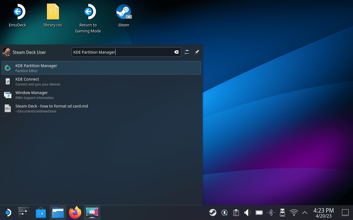
Task: Pin the launcher open with the pin icon
Action: tap(197, 52)
